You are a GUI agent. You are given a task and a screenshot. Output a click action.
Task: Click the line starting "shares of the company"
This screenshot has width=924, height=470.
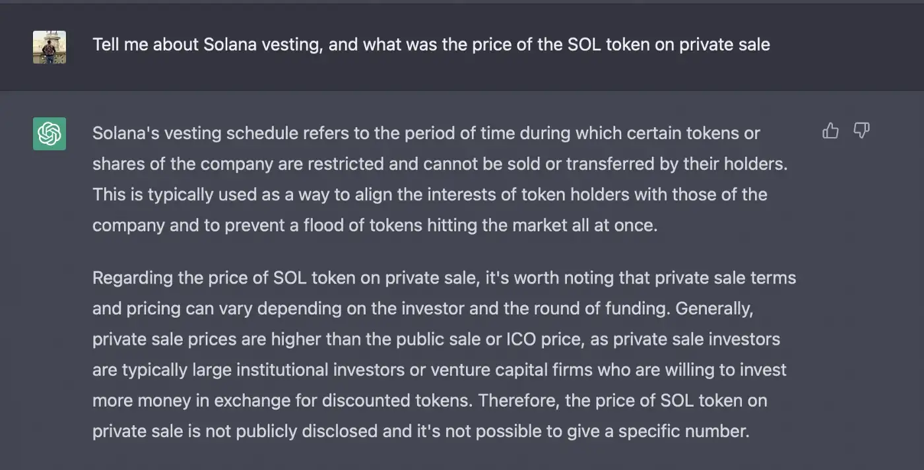click(440, 164)
